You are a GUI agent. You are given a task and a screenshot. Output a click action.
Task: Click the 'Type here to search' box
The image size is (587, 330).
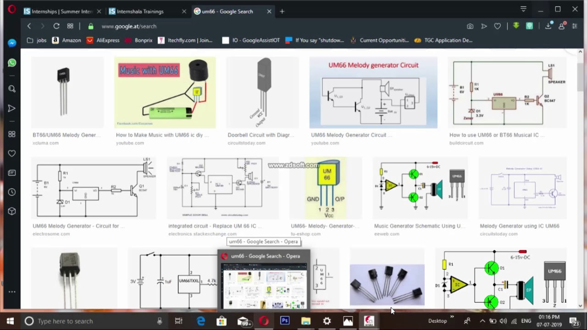pyautogui.click(x=94, y=321)
